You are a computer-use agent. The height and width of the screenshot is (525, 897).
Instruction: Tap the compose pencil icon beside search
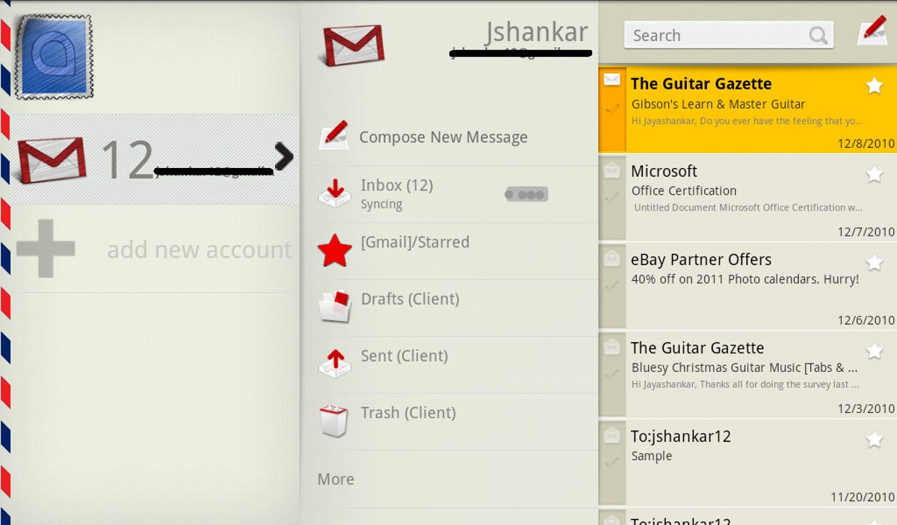(x=872, y=32)
